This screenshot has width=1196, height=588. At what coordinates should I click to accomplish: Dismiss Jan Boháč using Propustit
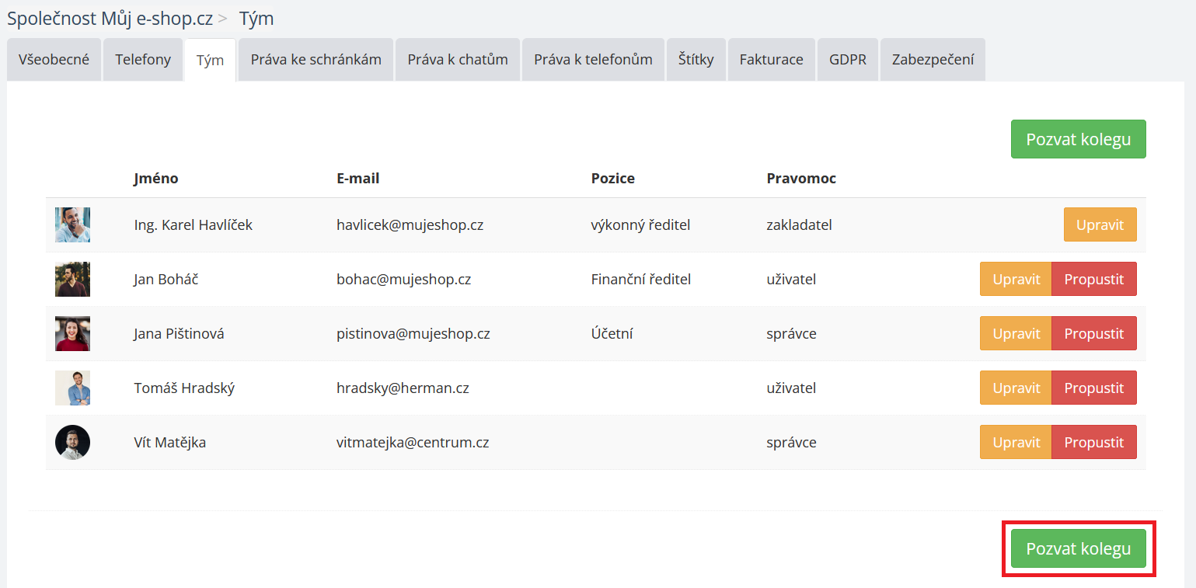click(x=1093, y=279)
